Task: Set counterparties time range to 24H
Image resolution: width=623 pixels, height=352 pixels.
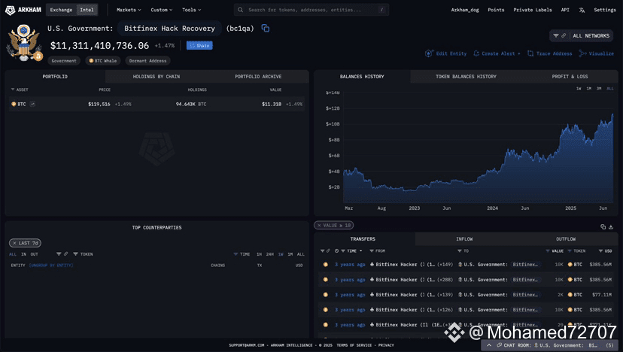Action: click(270, 254)
